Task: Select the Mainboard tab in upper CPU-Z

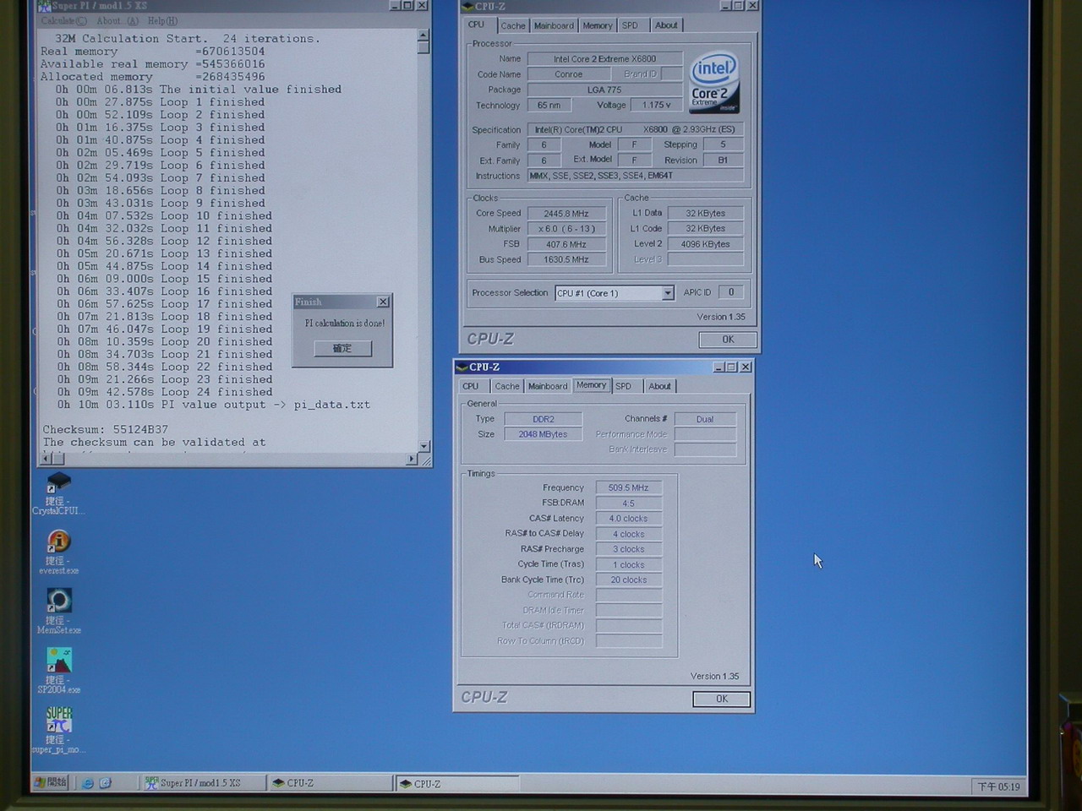Action: tap(554, 25)
